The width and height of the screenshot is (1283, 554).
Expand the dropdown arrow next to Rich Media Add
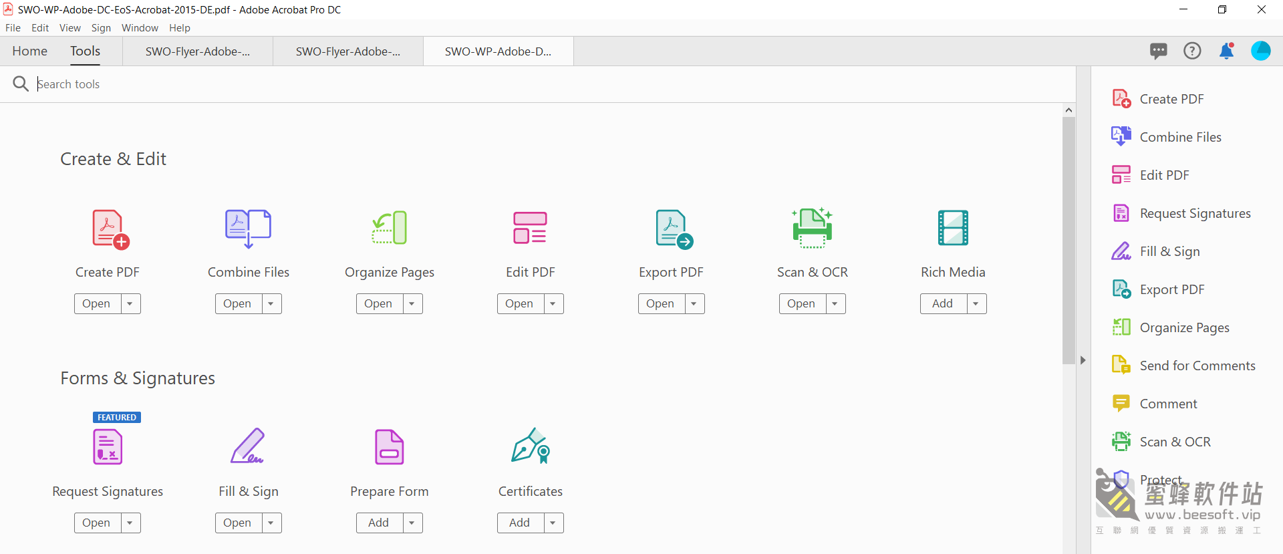click(976, 303)
